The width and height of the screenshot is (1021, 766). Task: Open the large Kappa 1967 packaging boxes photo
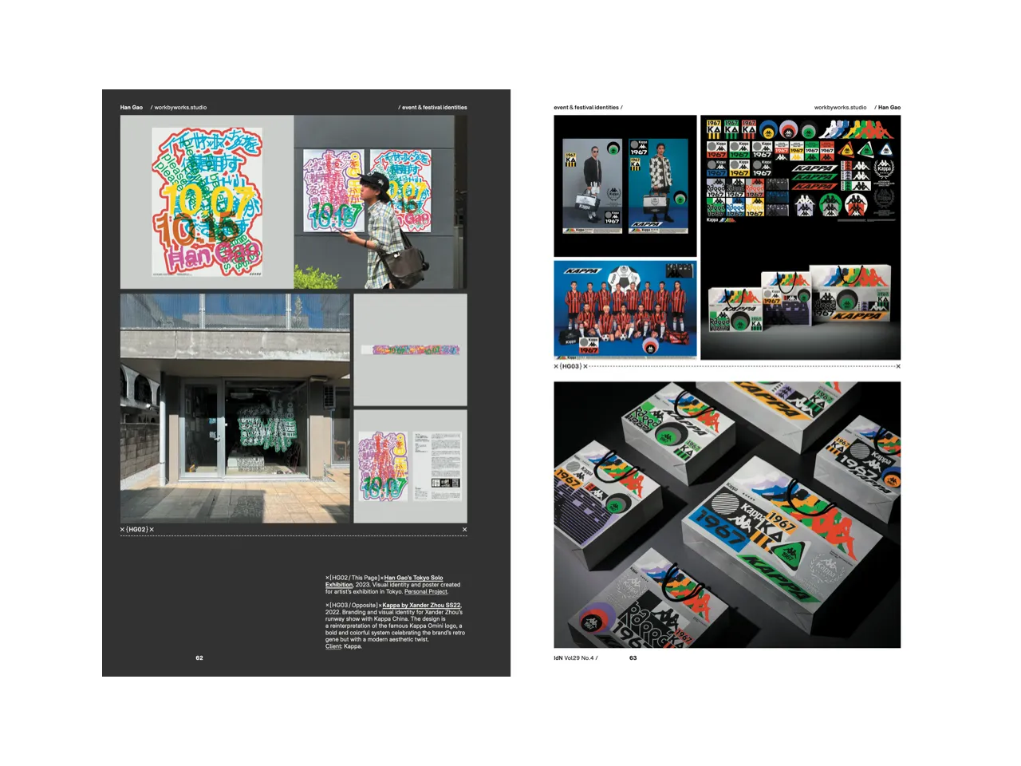click(x=727, y=515)
